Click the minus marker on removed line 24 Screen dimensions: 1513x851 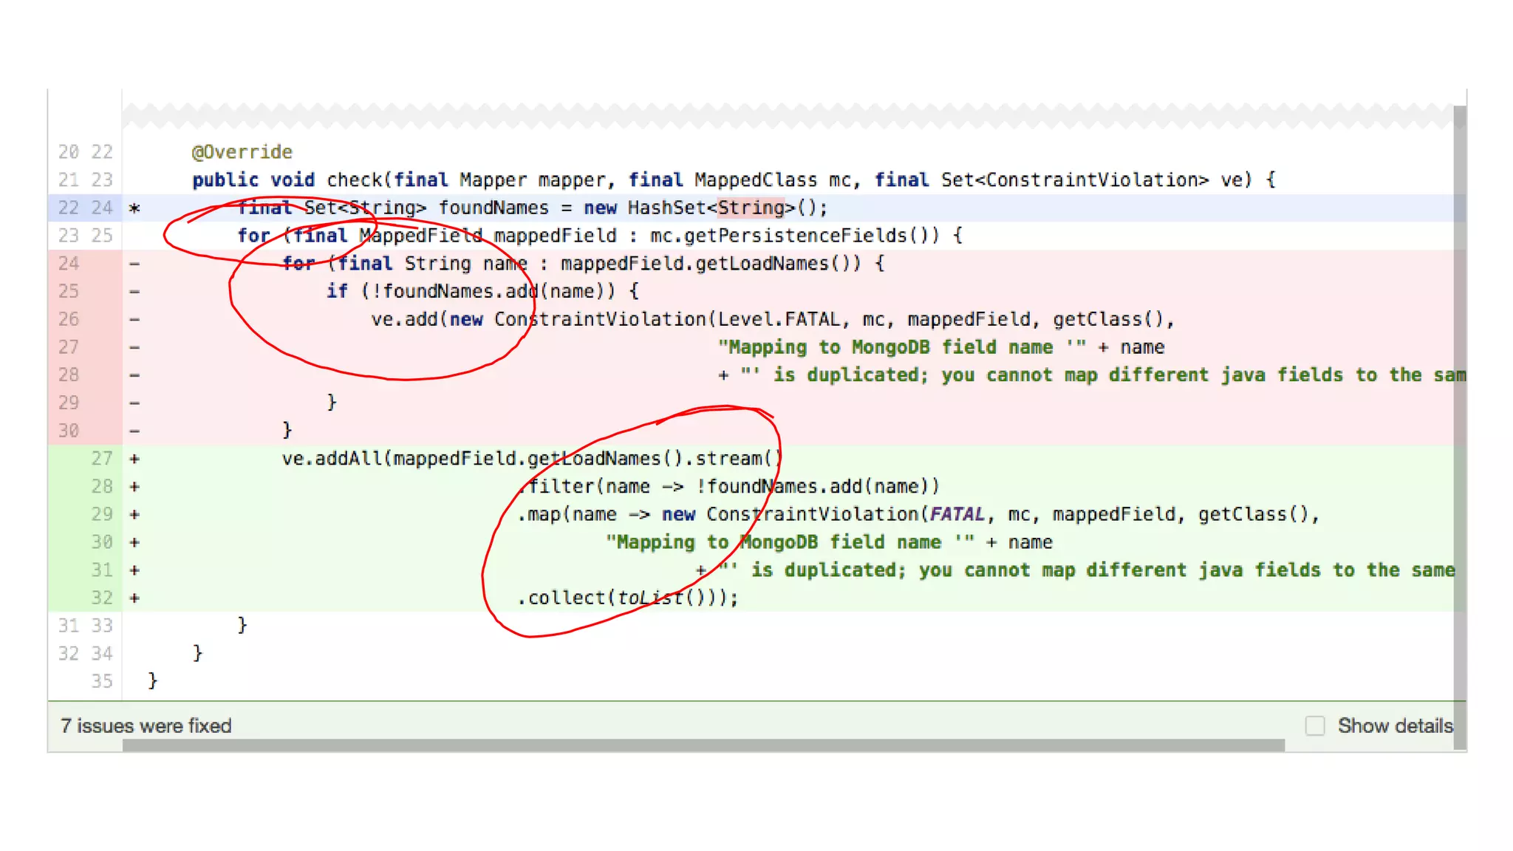coord(134,264)
